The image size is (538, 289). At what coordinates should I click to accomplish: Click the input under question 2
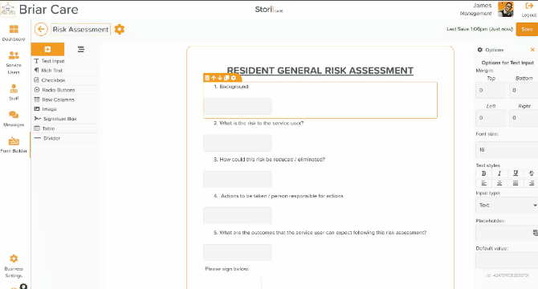[x=238, y=143]
